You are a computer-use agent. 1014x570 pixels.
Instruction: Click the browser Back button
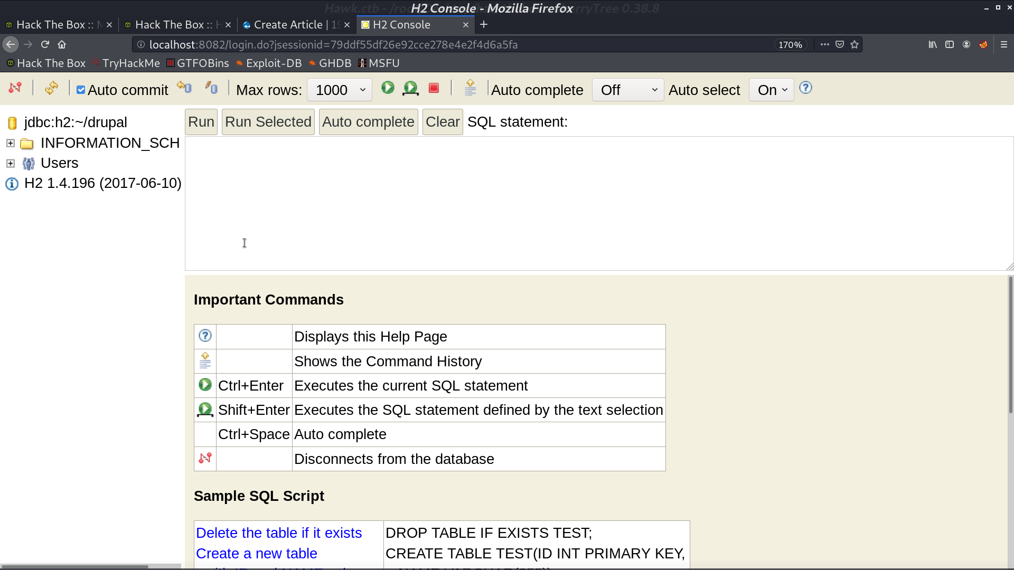[x=11, y=45]
